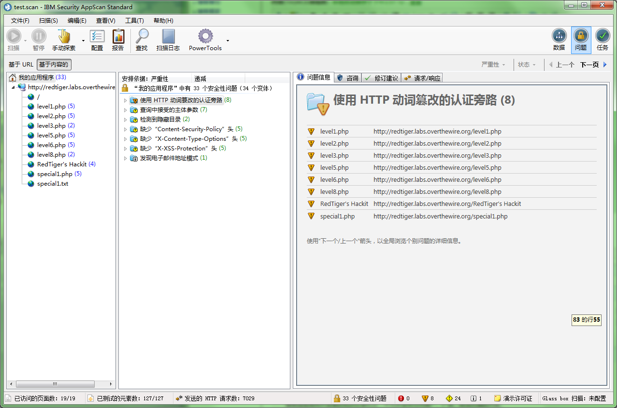
Task: Click the level8.php row in the issue details
Action: (451, 191)
